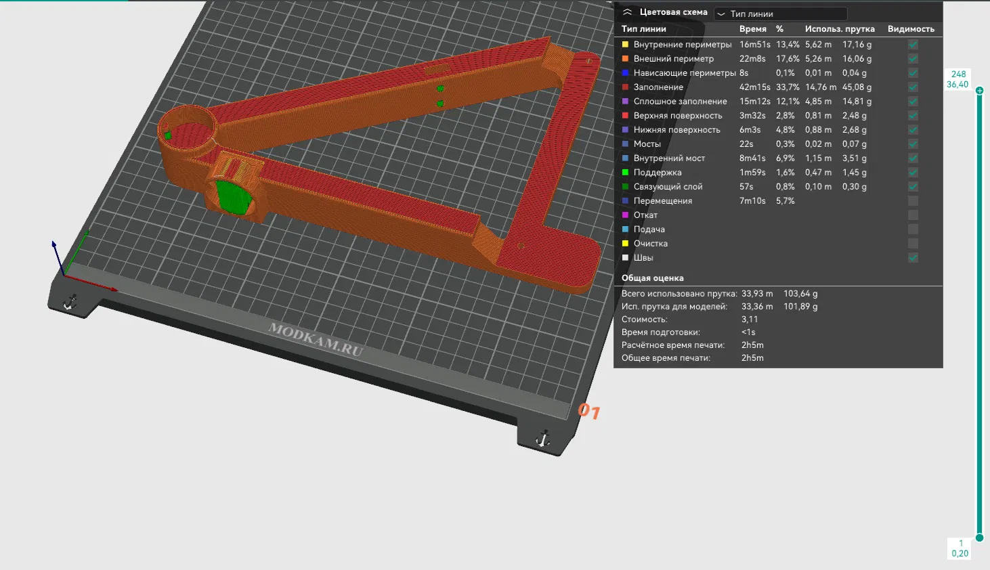Click the 'Цветовая схема' panel title
The width and height of the screenshot is (990, 570).
coord(674,12)
